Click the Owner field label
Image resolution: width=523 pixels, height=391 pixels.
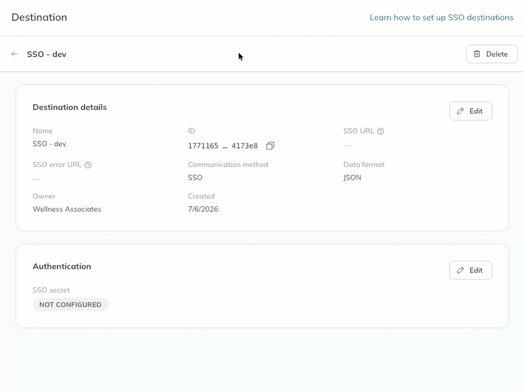point(44,196)
